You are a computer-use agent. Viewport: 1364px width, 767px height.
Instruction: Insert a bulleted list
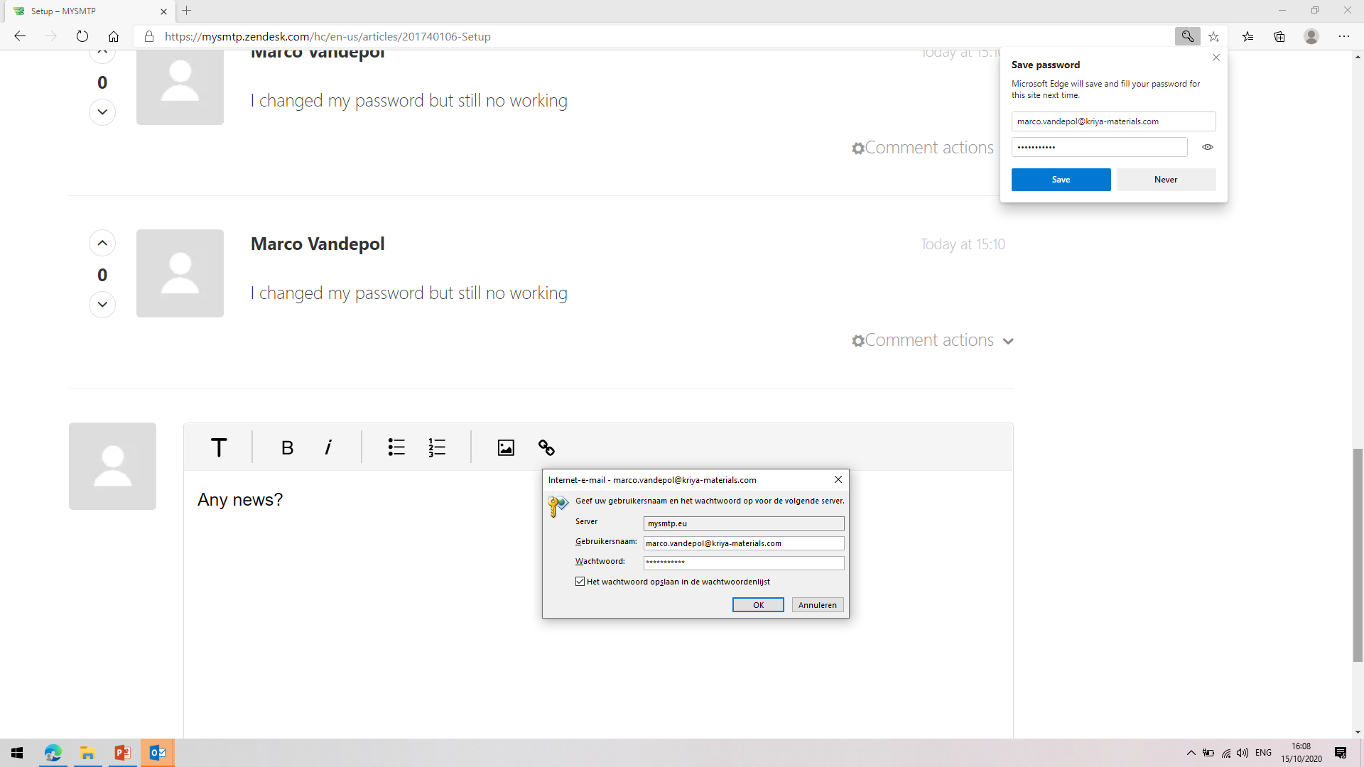pos(396,447)
